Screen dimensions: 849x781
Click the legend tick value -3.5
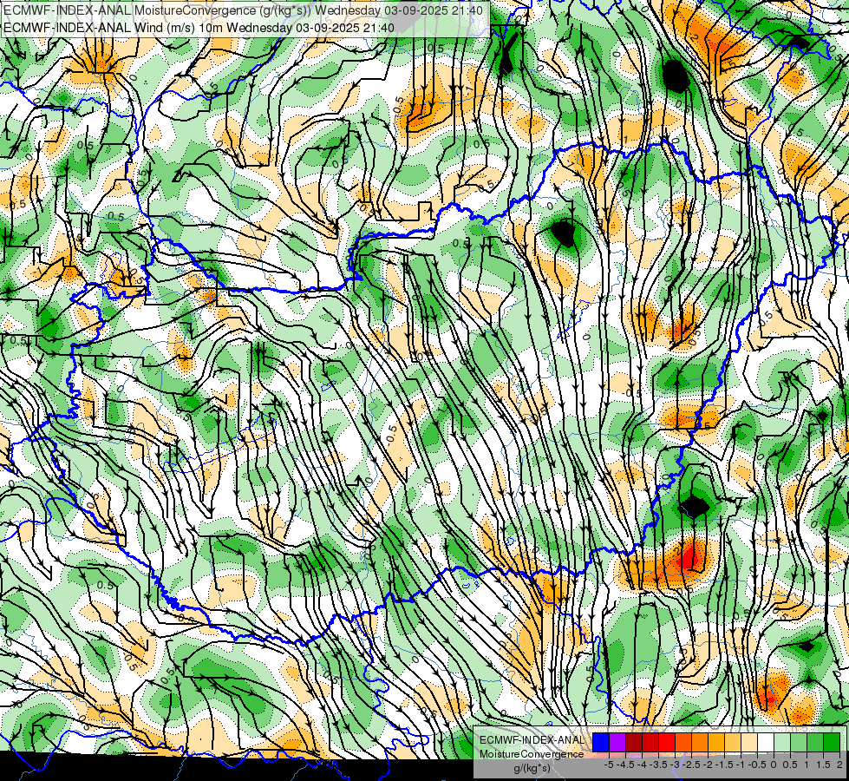coord(658,765)
